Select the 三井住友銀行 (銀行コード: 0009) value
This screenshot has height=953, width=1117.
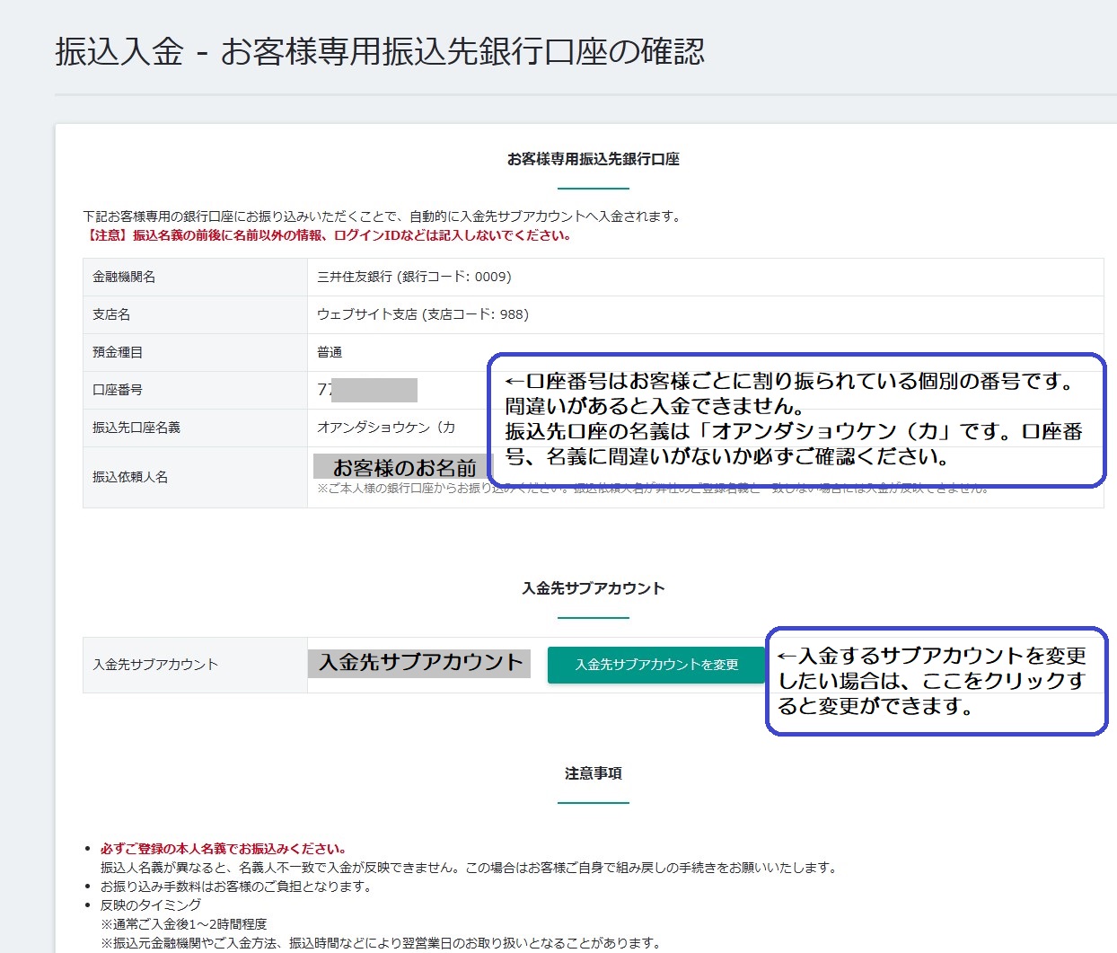pyautogui.click(x=414, y=277)
